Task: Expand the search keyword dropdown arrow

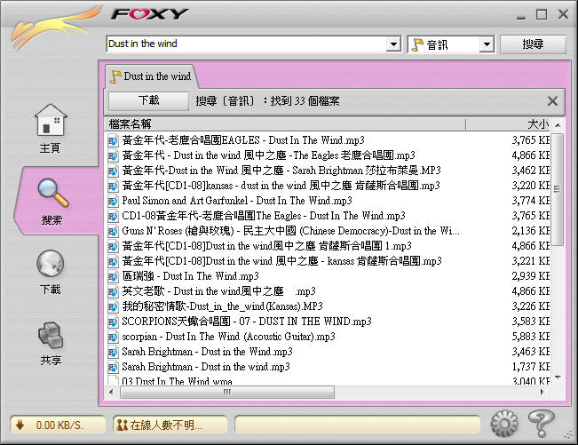Action: tap(393, 44)
